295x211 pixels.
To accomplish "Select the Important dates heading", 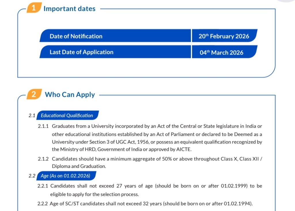I will (x=69, y=9).
